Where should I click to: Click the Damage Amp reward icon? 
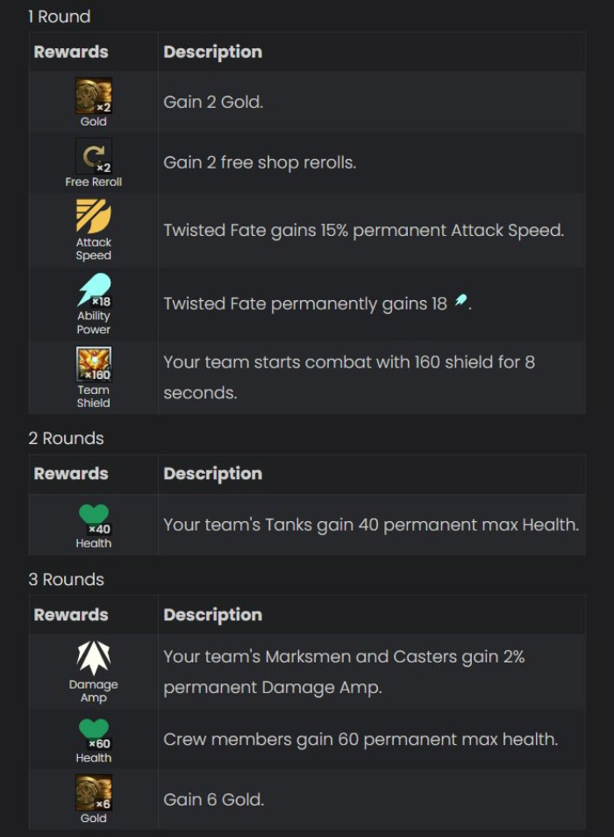tap(94, 659)
